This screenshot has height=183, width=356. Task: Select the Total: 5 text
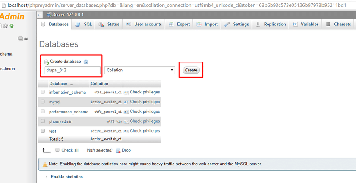point(56,139)
